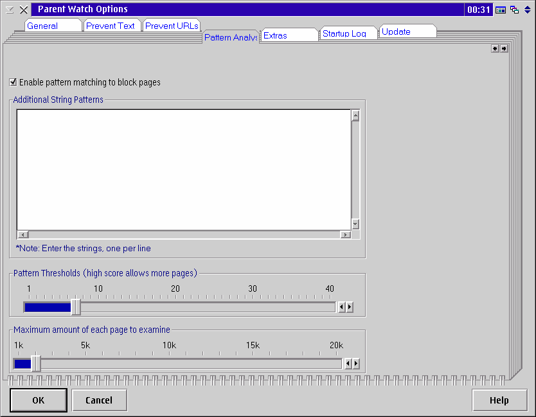
Task: Select the Startup Log tab
Action: (x=344, y=33)
